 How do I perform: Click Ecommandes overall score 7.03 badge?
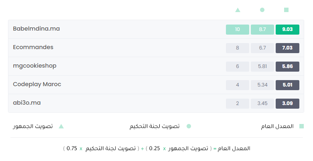287,48
